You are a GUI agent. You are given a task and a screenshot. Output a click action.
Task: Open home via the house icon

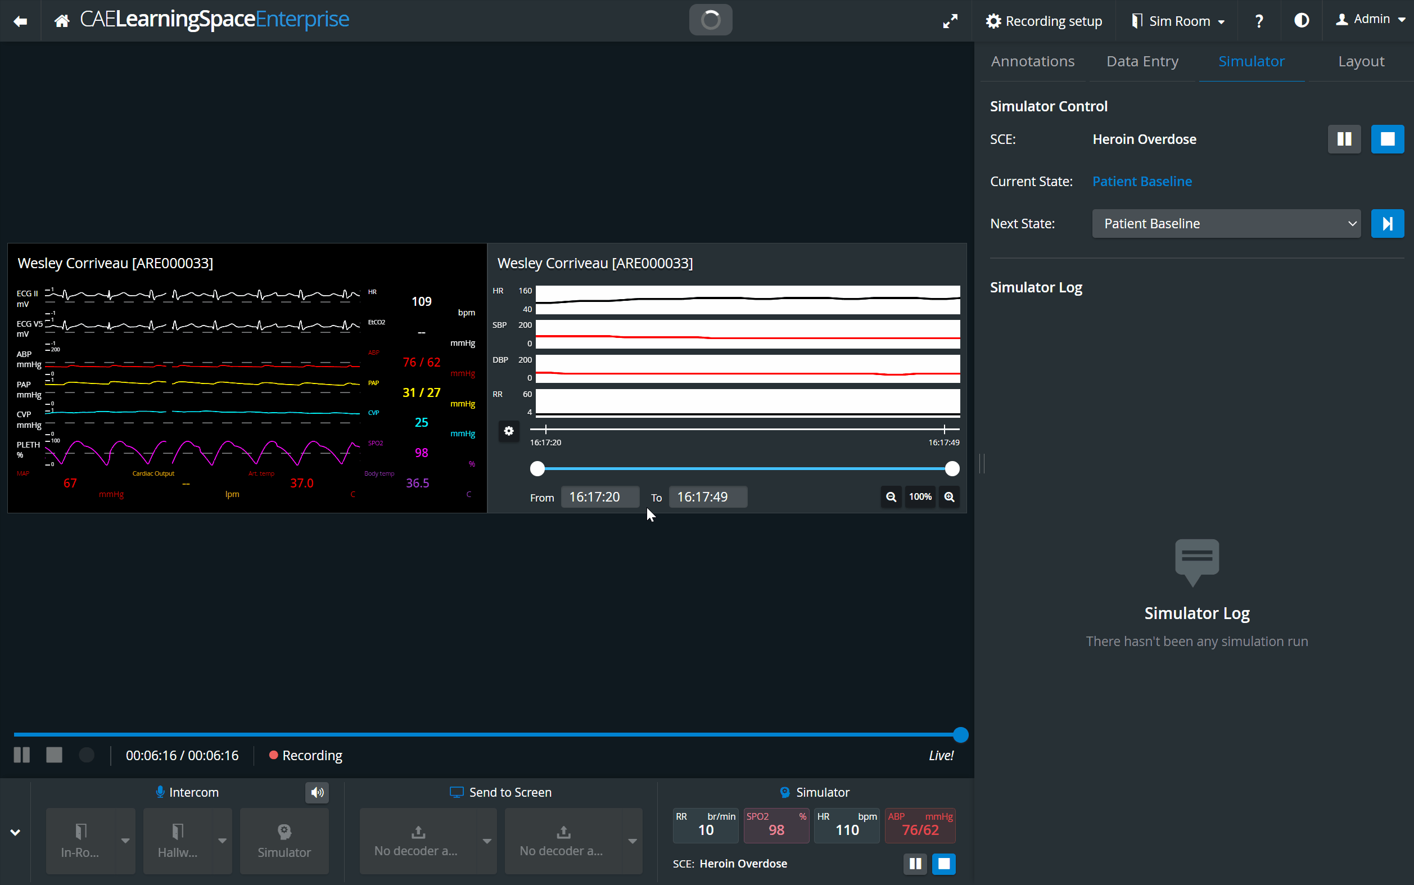pyautogui.click(x=62, y=21)
